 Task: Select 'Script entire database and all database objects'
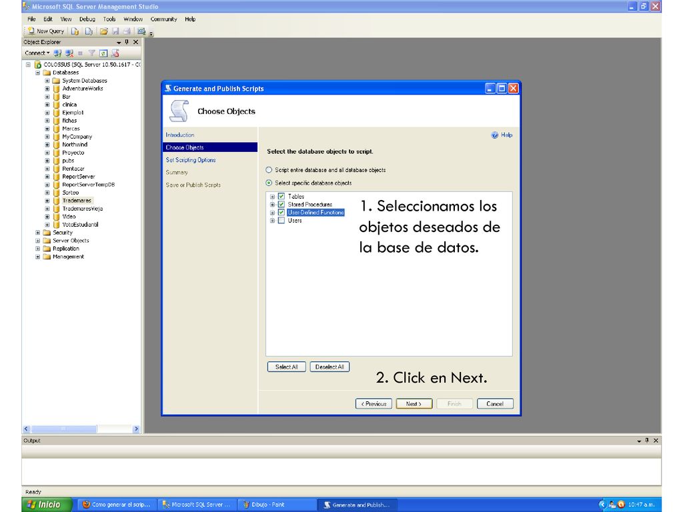(x=269, y=170)
